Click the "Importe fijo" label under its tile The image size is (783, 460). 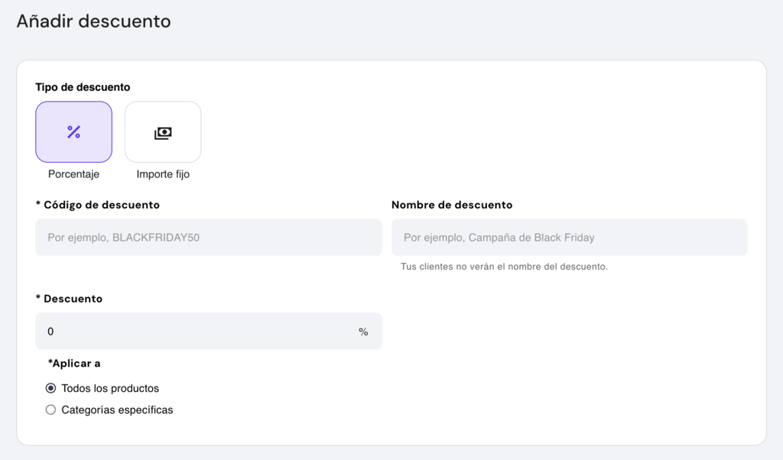pyautogui.click(x=163, y=173)
